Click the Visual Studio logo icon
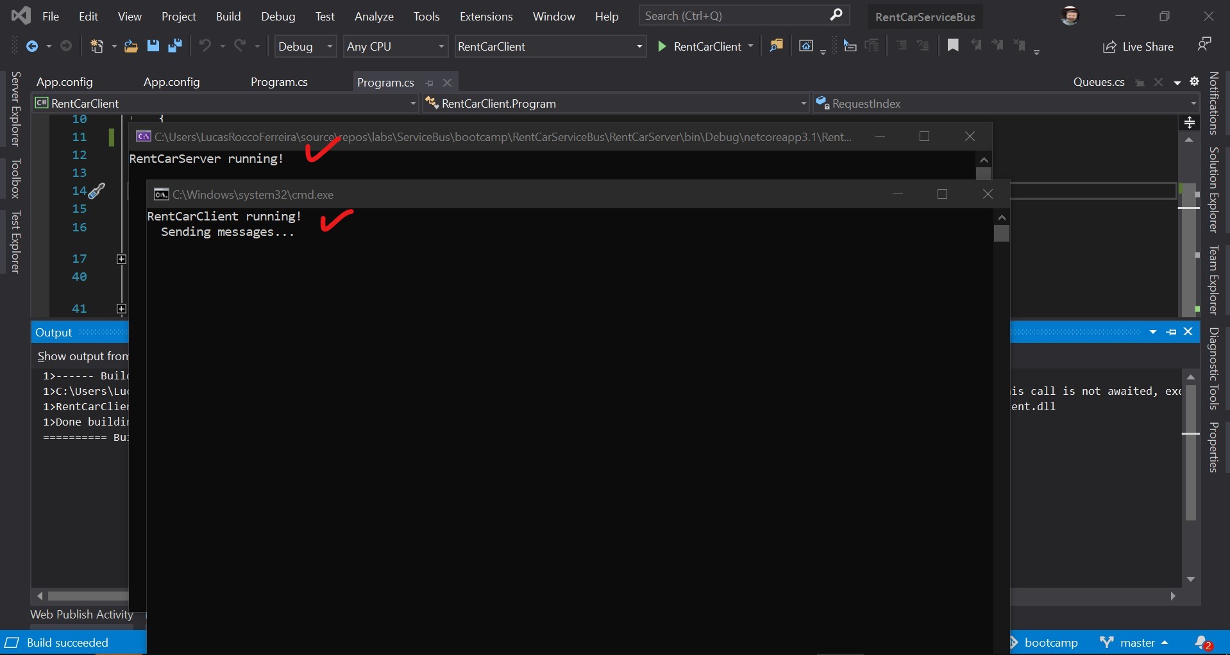1230x655 pixels. [21, 15]
